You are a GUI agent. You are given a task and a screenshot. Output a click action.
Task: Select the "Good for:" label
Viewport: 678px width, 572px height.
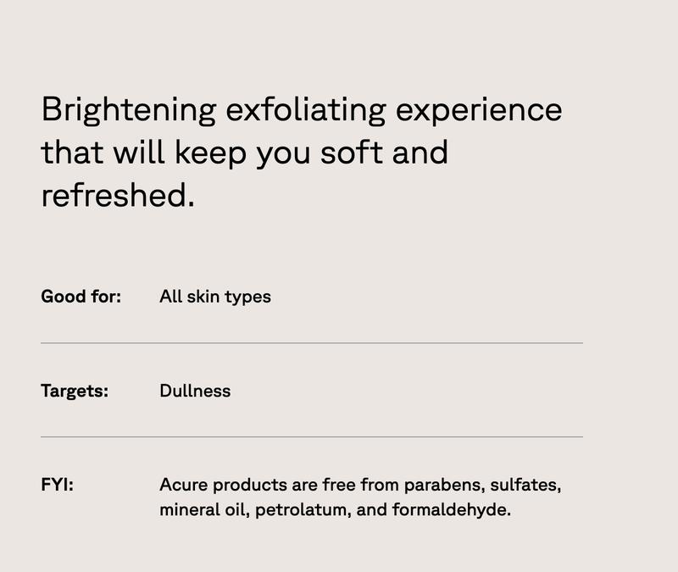[81, 297]
